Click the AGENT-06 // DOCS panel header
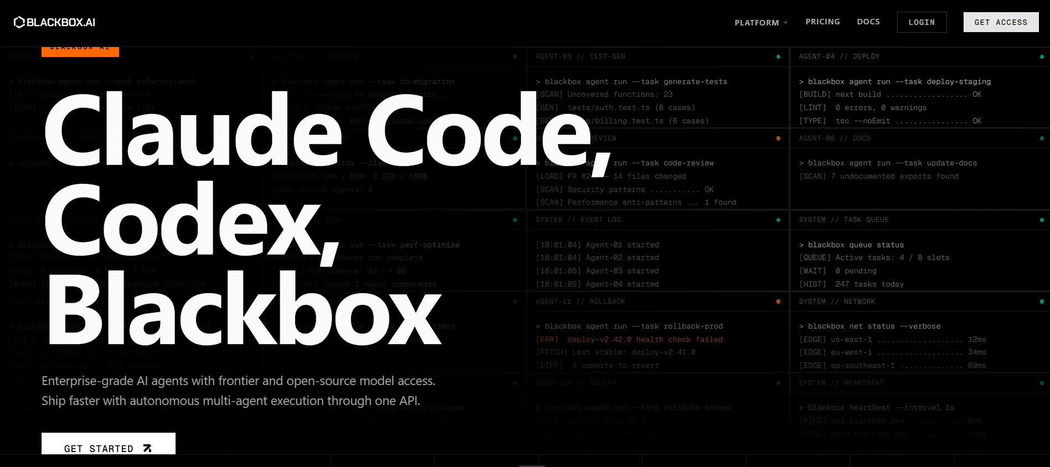 [x=835, y=138]
